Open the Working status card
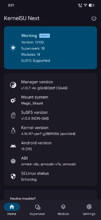The width and height of the screenshot is (101, 220). click(x=50, y=48)
